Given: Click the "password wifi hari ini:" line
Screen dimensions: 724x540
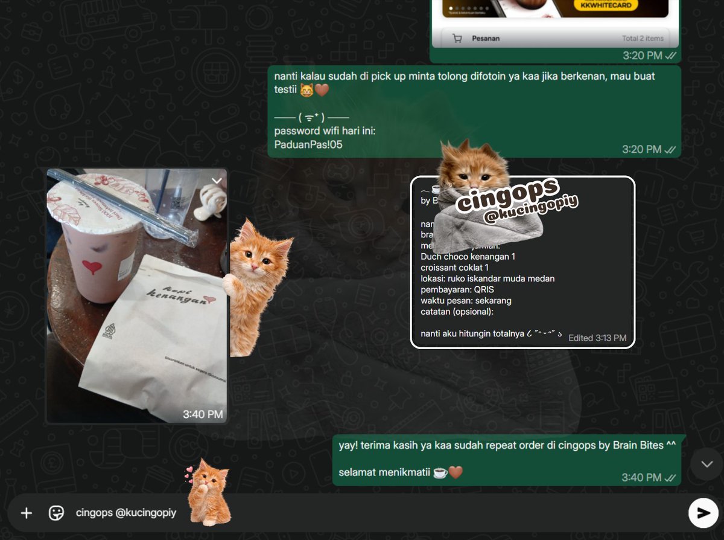Looking at the screenshot, I should (325, 130).
